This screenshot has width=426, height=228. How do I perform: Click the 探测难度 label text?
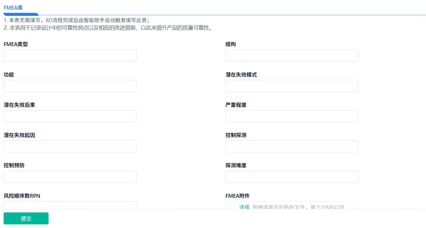[x=236, y=165]
